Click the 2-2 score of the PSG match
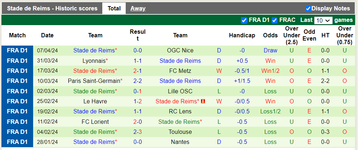Image resolution: width=358 pixels, height=150 pixels. (x=138, y=81)
